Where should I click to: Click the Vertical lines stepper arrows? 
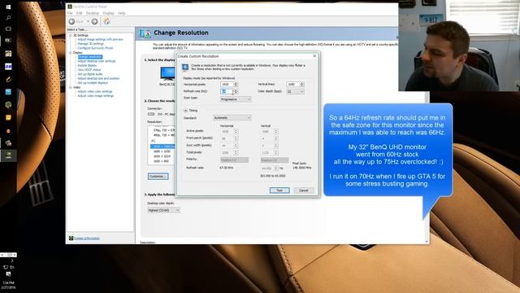click(301, 85)
